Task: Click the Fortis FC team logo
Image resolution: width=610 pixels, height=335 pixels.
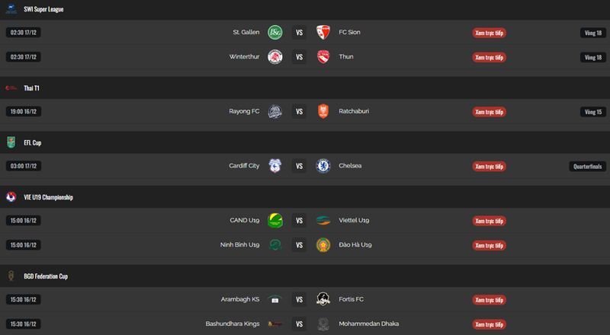Action: [323, 300]
